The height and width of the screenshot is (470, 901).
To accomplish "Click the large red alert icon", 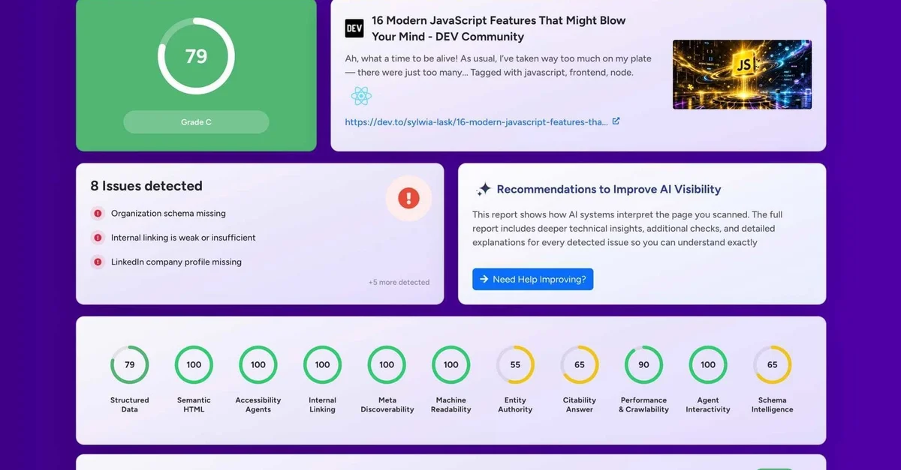I will tap(408, 199).
